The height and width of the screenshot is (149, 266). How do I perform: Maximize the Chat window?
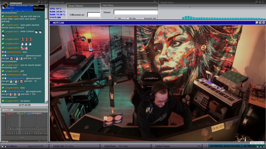[42, 2]
